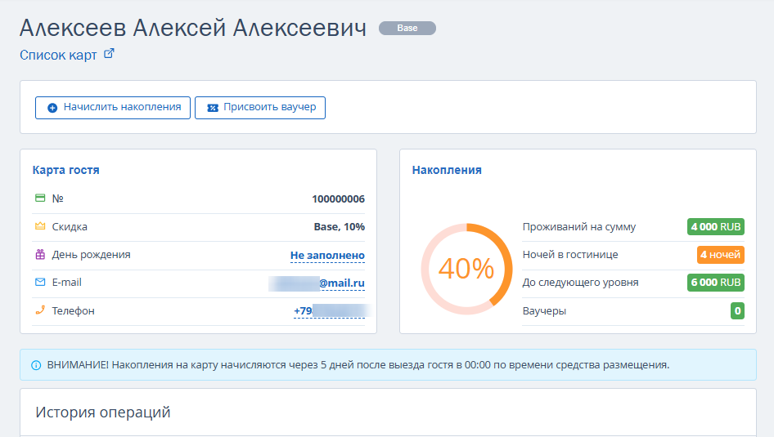Click the История операций heading
The image size is (774, 437).
point(103,412)
